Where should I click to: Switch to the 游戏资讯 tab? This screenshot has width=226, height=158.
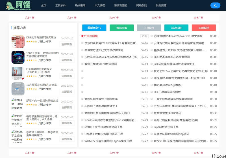(x=121, y=28)
